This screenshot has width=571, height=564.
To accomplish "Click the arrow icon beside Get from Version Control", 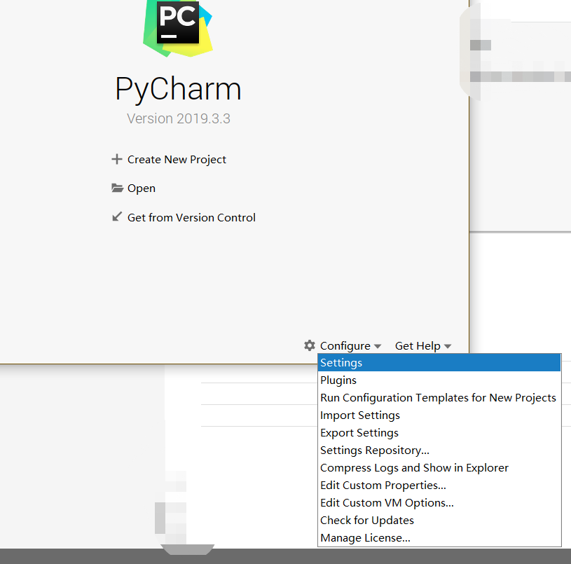I will [116, 216].
